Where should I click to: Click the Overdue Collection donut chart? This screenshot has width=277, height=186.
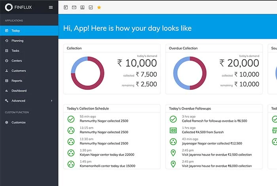(x=190, y=73)
